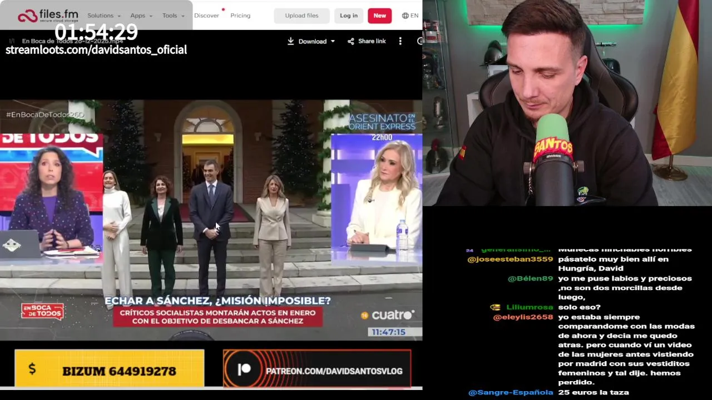Click the Patreon.com/davidsantosvlog banner
This screenshot has width=712, height=400.
point(317,369)
